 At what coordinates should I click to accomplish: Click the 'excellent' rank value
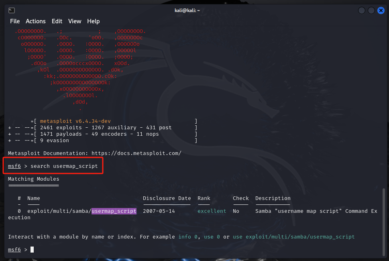point(212,211)
